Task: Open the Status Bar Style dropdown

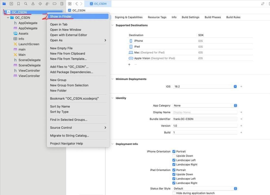Action: pos(205,188)
